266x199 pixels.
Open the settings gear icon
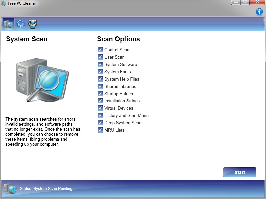(x=20, y=24)
